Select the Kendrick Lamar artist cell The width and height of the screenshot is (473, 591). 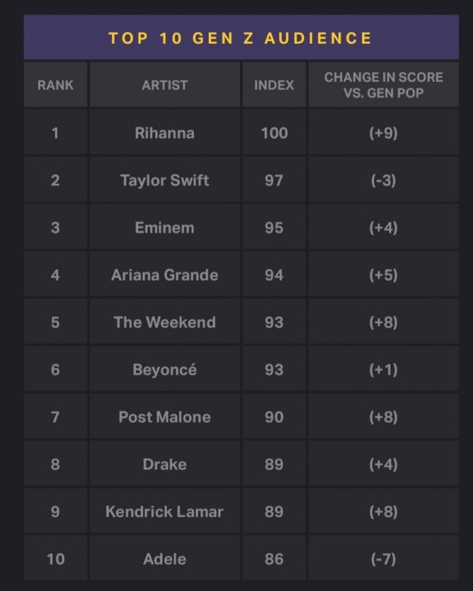click(x=164, y=512)
